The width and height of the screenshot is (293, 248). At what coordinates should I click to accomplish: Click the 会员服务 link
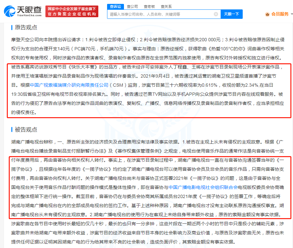coord(280,14)
